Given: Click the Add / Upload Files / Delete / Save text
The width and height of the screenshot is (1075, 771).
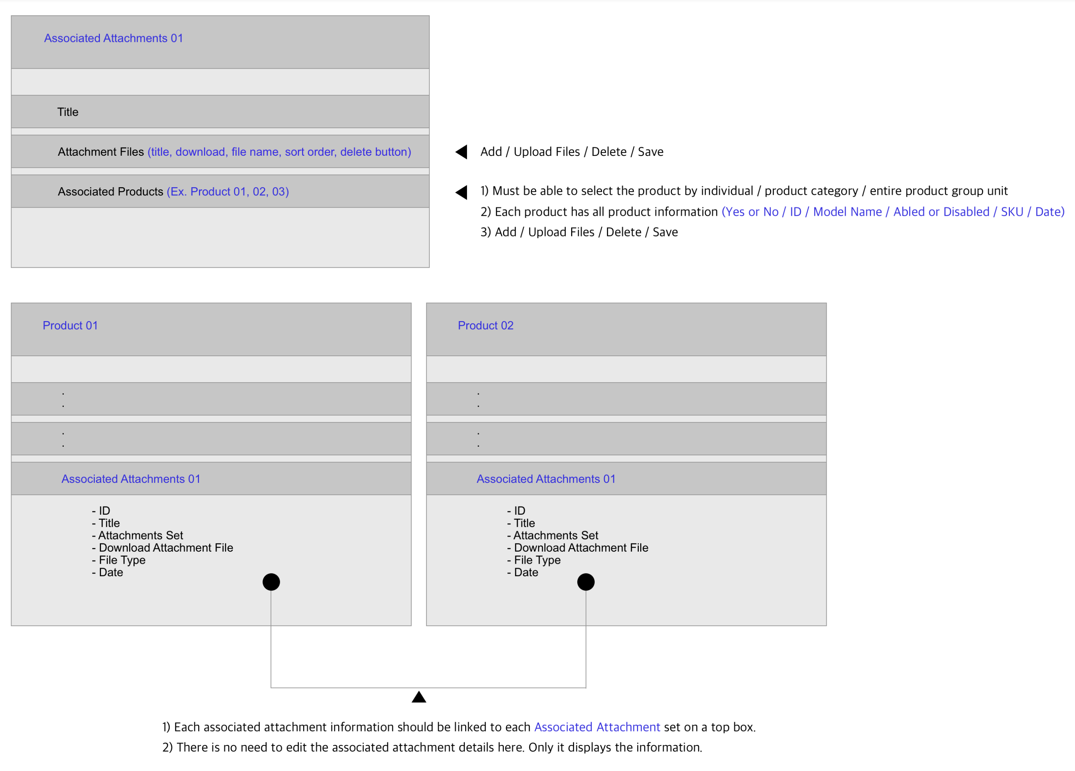Looking at the screenshot, I should tap(571, 152).
